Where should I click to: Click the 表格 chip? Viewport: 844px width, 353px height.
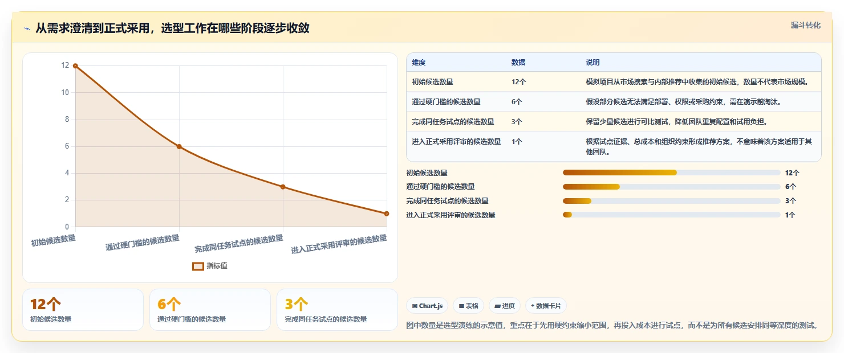click(x=468, y=306)
